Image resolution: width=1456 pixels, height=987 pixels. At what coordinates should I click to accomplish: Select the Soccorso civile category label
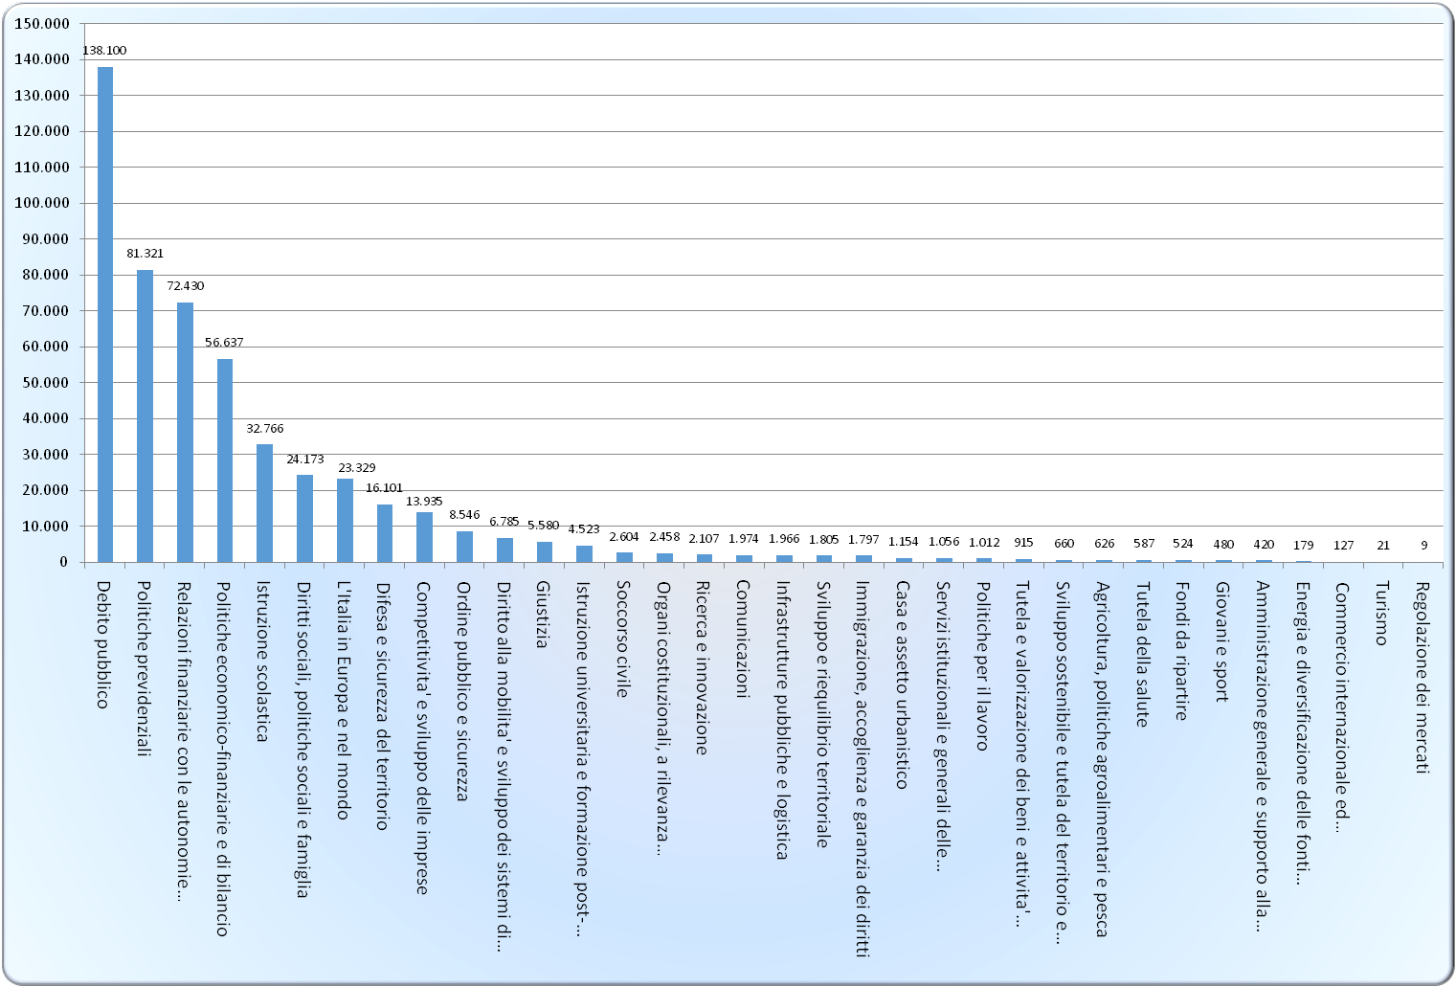pos(623,638)
